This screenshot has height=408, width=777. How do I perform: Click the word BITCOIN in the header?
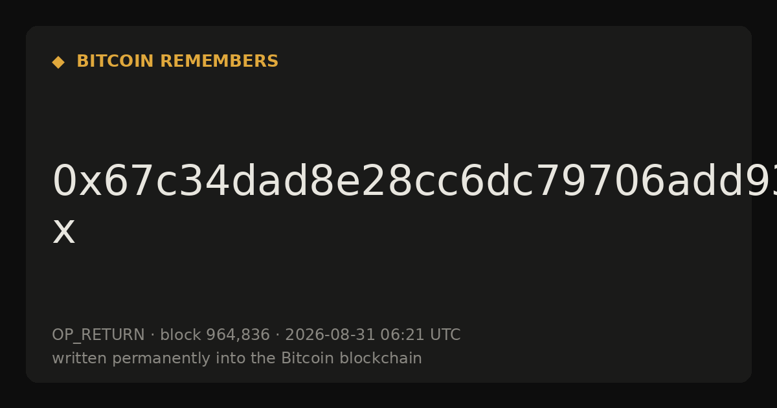point(116,62)
